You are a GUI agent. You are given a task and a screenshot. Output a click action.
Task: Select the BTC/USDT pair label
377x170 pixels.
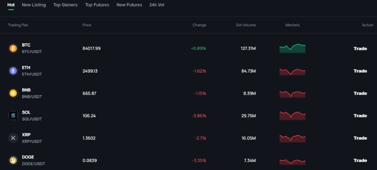coord(32,52)
